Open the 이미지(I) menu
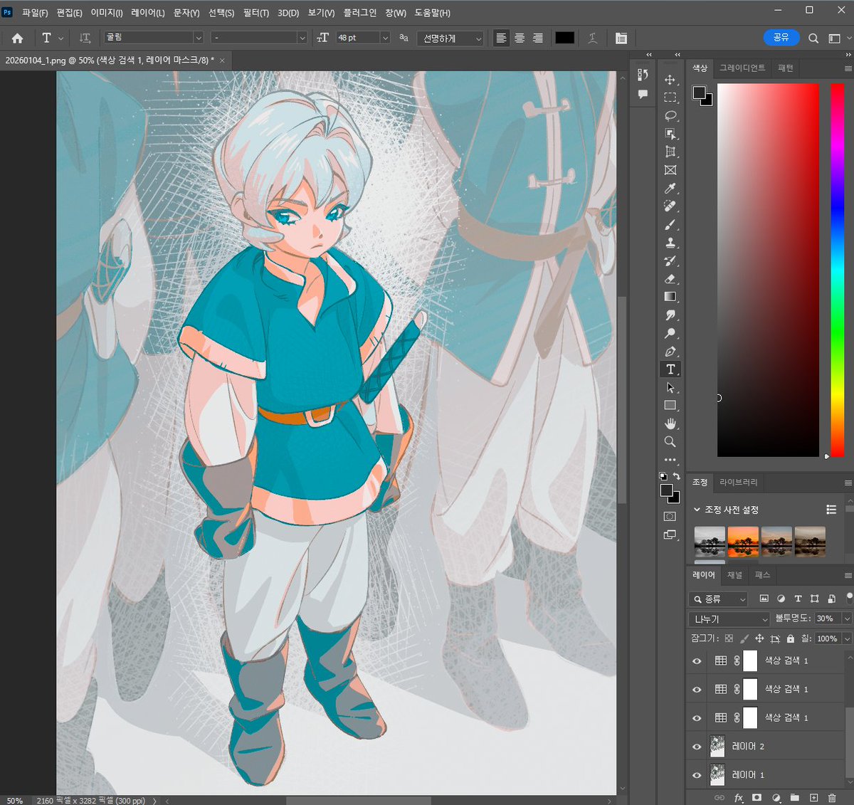 (107, 13)
